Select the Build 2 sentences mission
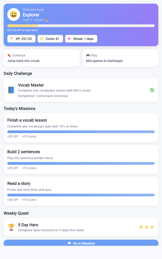This screenshot has height=259, width=162. 81,159
